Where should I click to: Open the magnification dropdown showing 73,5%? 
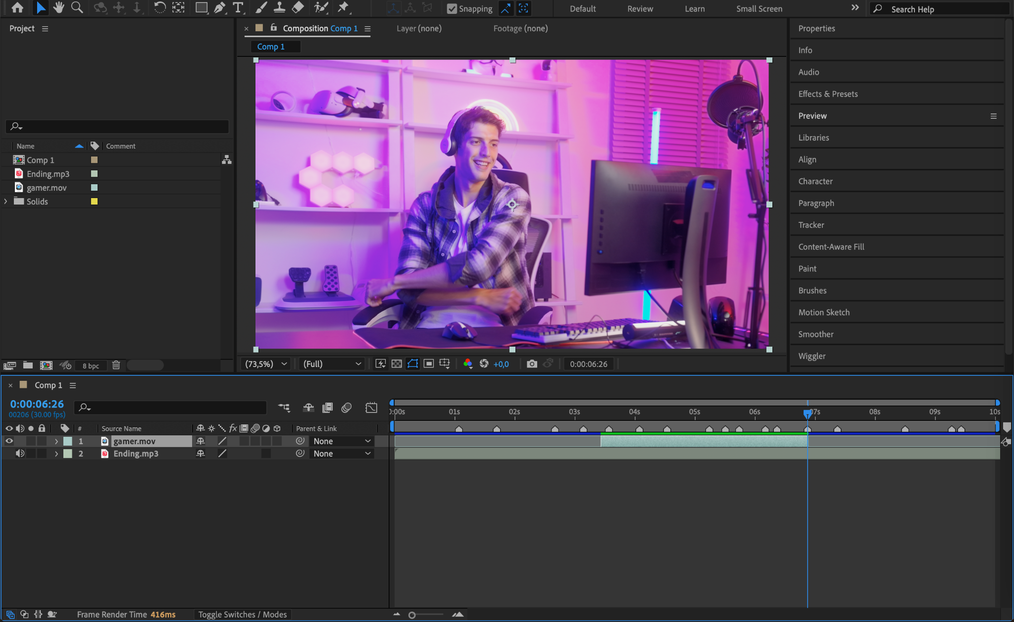266,364
